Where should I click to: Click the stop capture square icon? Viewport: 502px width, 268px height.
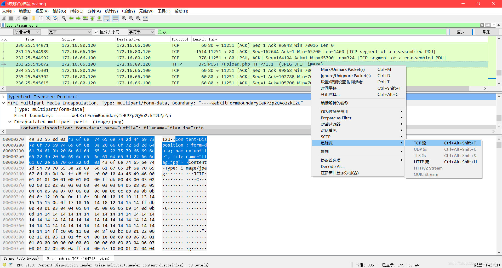click(11, 18)
